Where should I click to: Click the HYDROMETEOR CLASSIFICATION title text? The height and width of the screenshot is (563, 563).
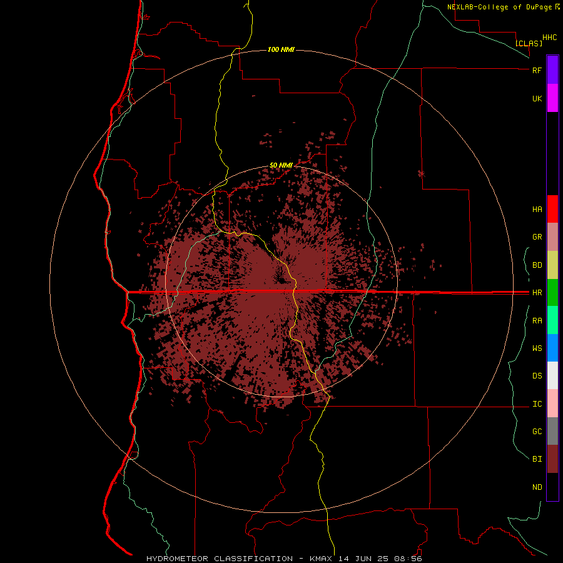pos(220,559)
